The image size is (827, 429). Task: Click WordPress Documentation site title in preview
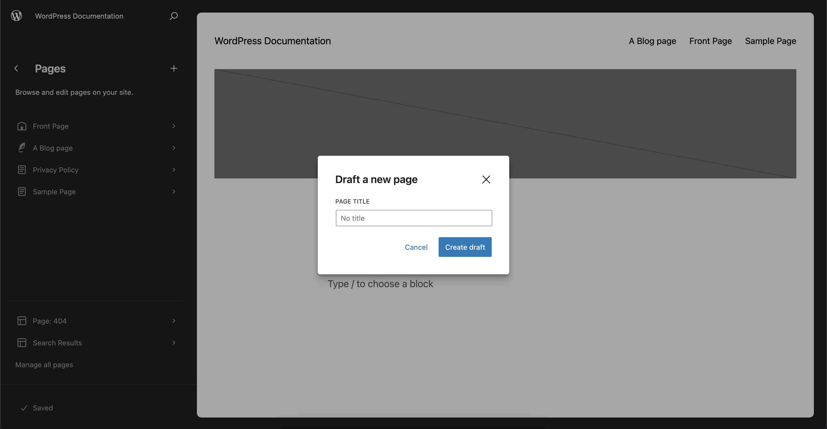[x=273, y=41]
